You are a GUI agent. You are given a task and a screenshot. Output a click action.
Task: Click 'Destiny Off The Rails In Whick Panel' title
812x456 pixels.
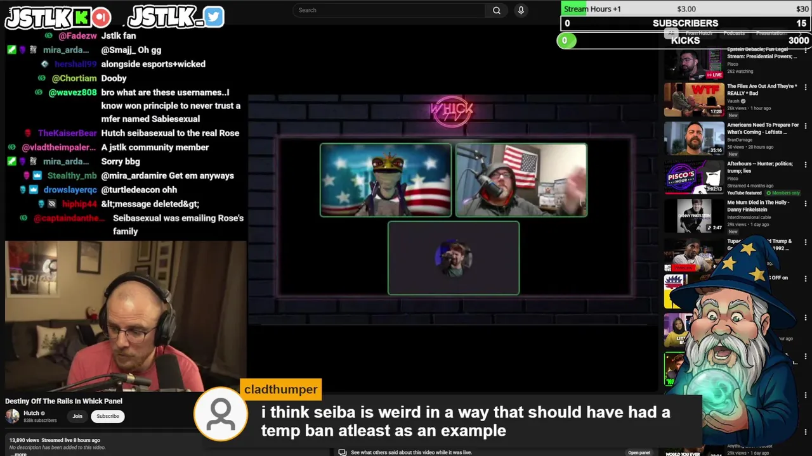[x=63, y=401]
